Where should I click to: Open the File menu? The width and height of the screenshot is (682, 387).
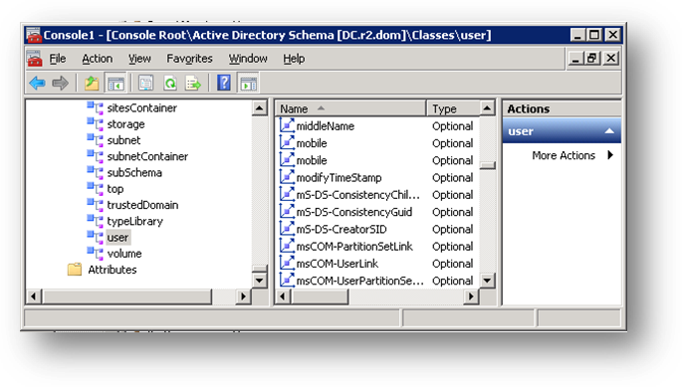[58, 59]
